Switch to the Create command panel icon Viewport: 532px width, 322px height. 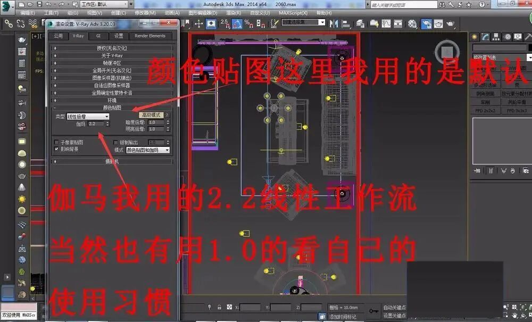pyautogui.click(x=475, y=37)
